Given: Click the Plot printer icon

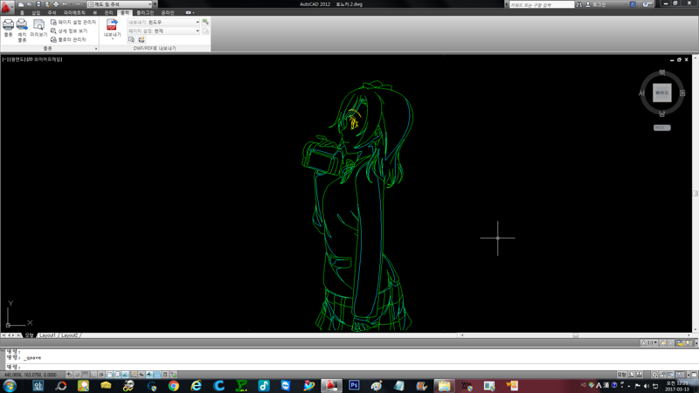Looking at the screenshot, I should click(8, 25).
